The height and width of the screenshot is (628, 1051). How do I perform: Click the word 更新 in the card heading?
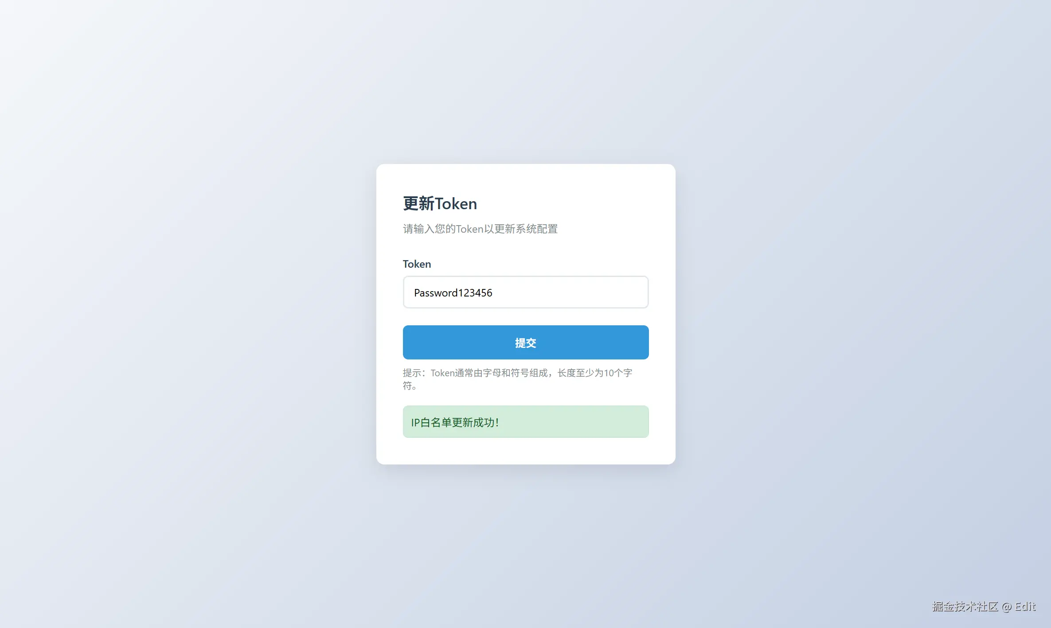tap(418, 203)
